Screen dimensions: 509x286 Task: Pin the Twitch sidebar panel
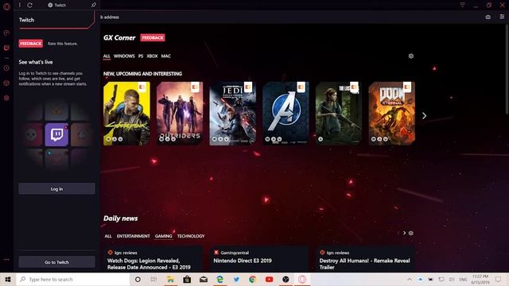pos(94,5)
